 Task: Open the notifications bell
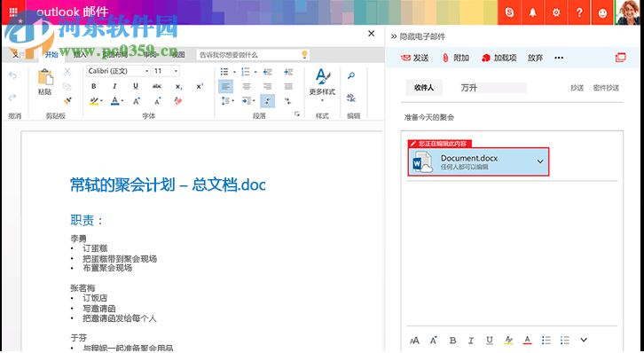[533, 12]
